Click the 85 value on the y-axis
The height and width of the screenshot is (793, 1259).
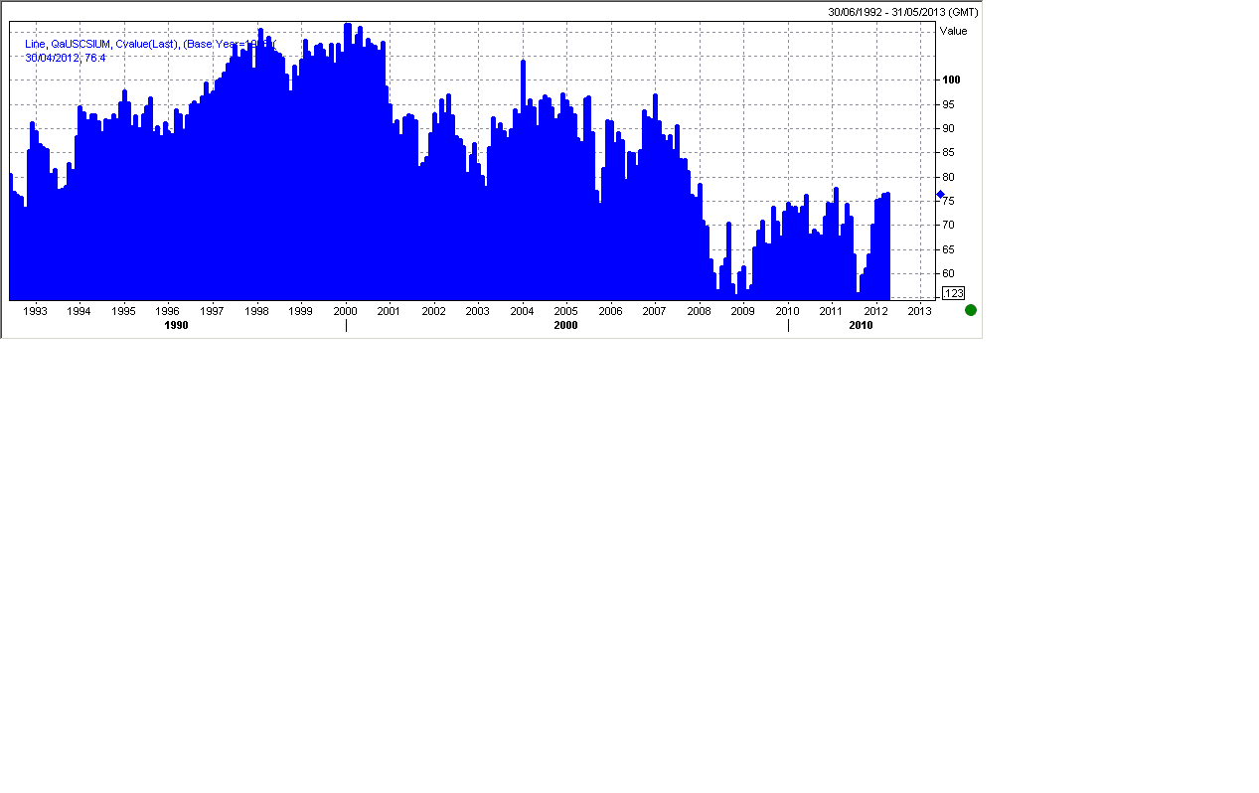coord(949,152)
